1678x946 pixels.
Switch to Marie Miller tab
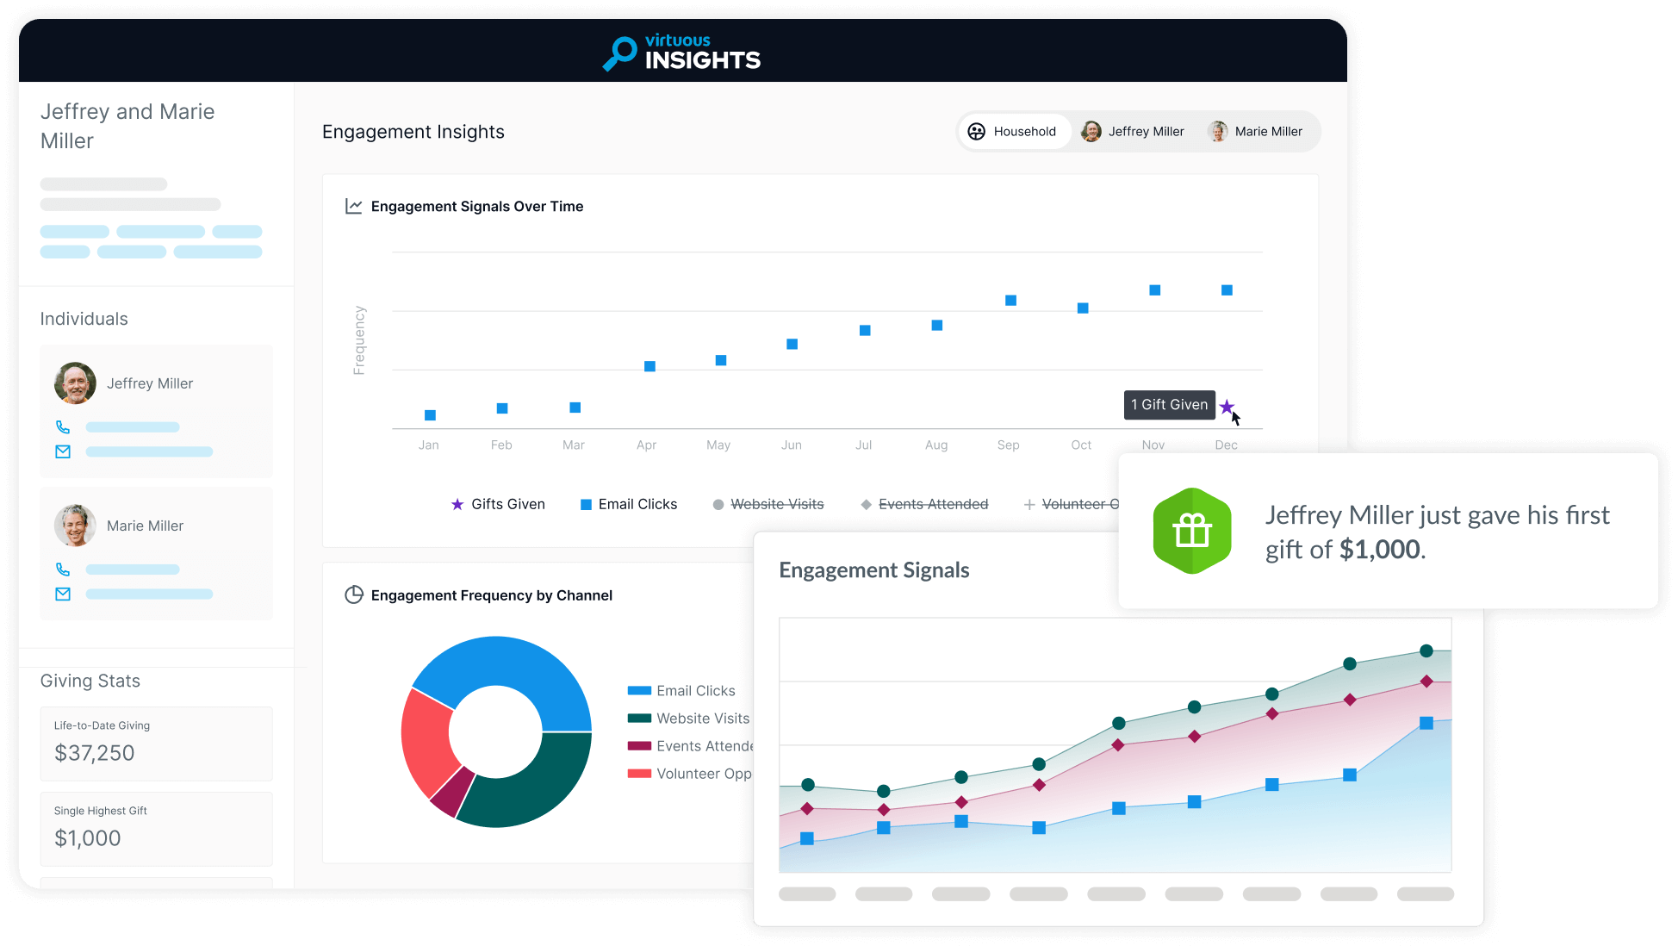1256,132
